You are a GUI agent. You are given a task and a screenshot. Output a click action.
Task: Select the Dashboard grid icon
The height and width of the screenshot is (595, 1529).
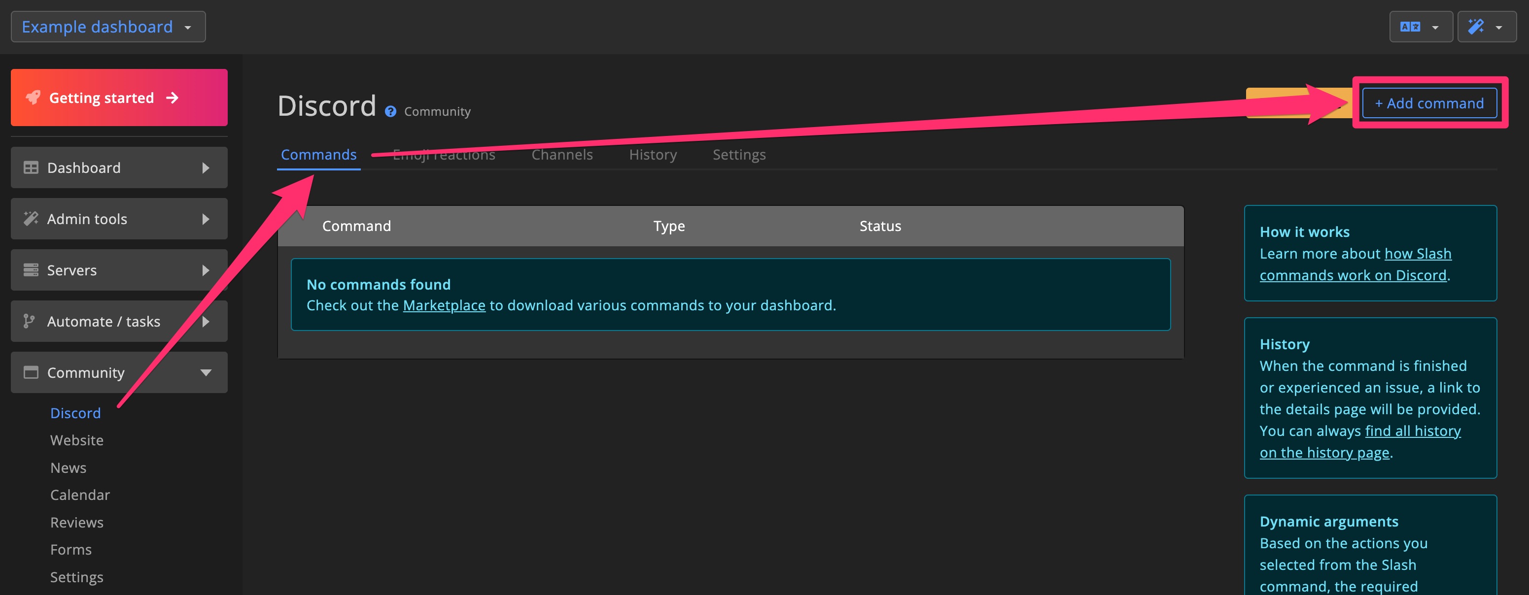click(x=31, y=167)
